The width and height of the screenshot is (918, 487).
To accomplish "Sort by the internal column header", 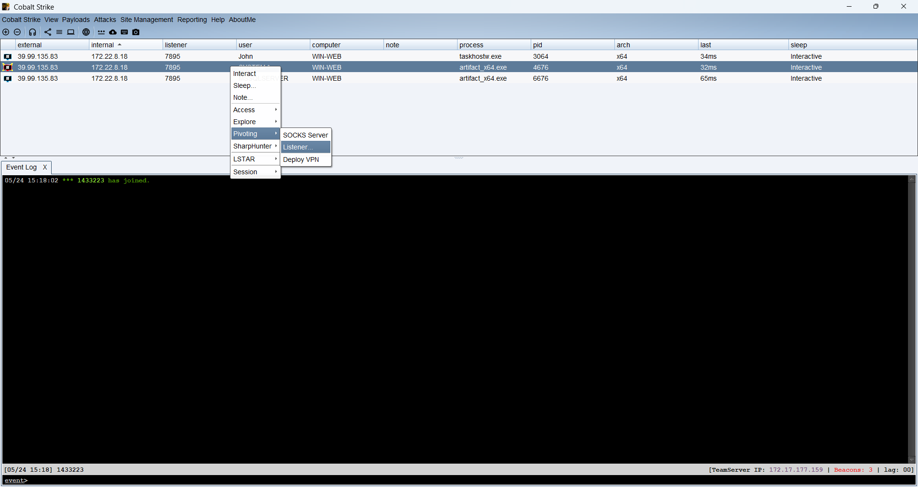I will click(x=126, y=45).
